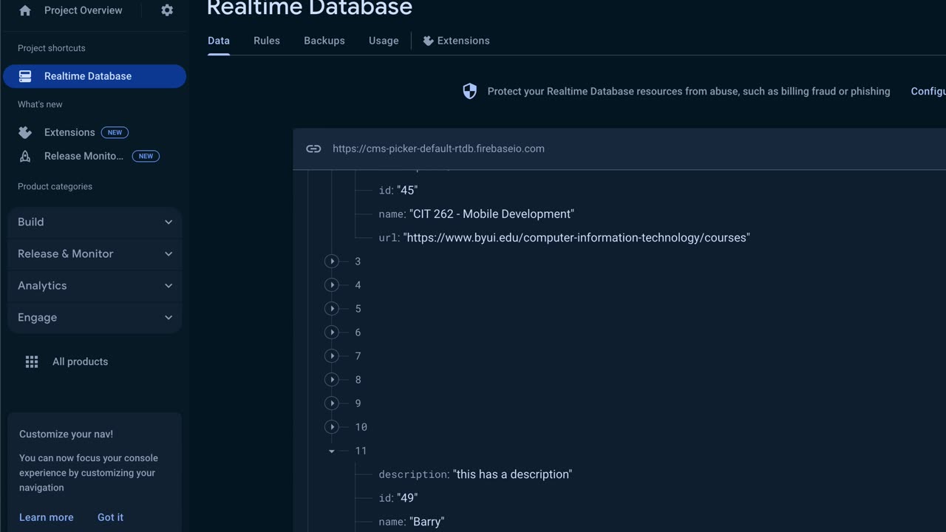Click NEW badge next to Extensions

click(x=115, y=132)
